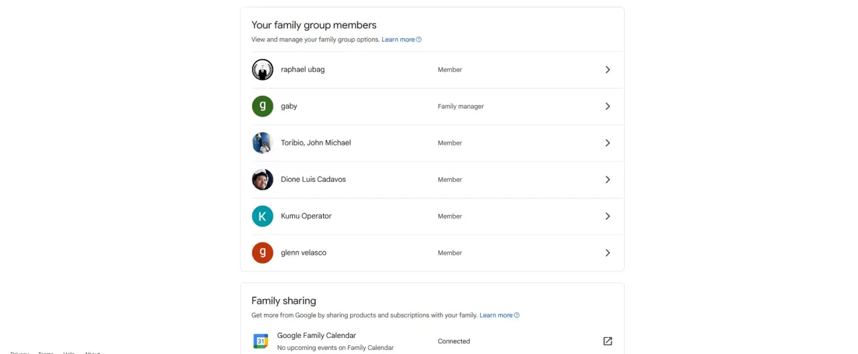Select the name 'gaby'
This screenshot has width=858, height=354.
coord(289,106)
